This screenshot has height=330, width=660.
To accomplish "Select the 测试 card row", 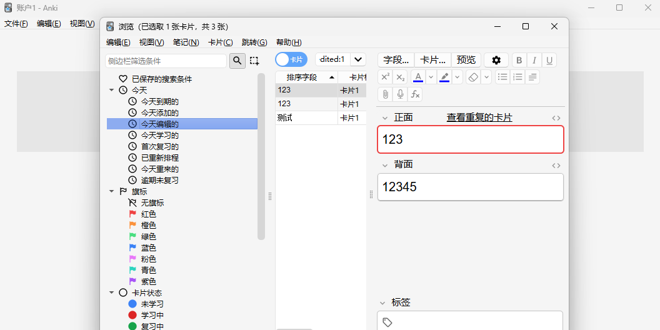I will coord(321,118).
